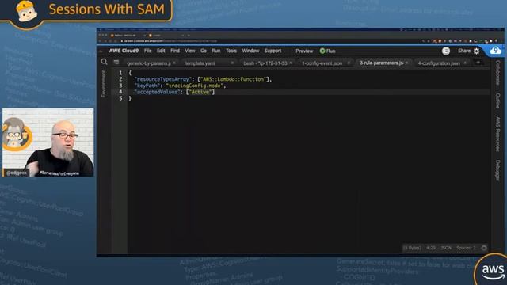Click line number 5 in gutter

pos(120,98)
